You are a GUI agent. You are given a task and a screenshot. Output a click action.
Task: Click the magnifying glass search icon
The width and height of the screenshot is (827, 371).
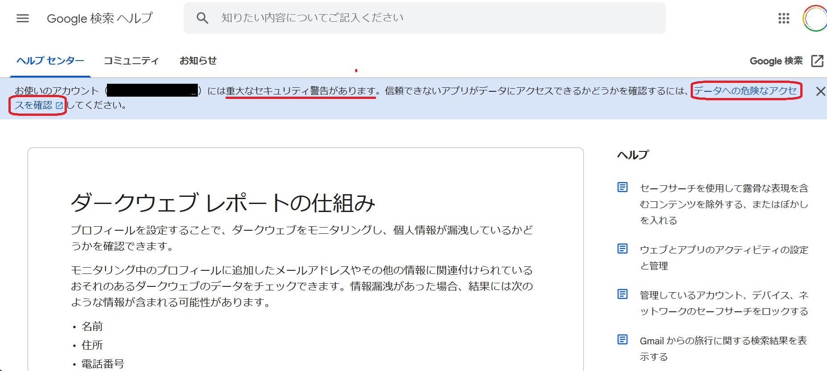(x=202, y=18)
